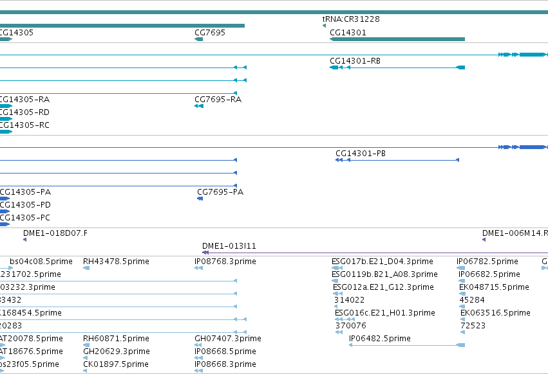
Task: Click the CG14305-PC protein label
Action: click(x=25, y=218)
